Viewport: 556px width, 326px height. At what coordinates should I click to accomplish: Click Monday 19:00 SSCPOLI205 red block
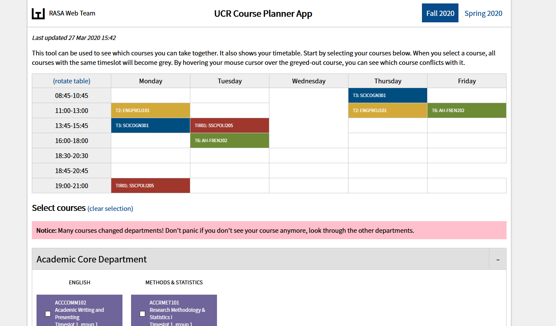tap(150, 186)
